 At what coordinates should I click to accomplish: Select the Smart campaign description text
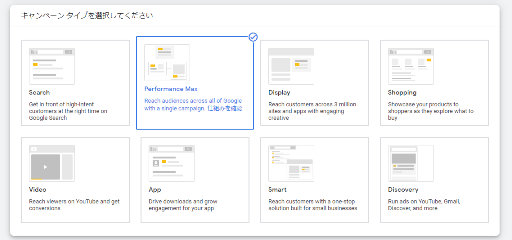tap(313, 205)
